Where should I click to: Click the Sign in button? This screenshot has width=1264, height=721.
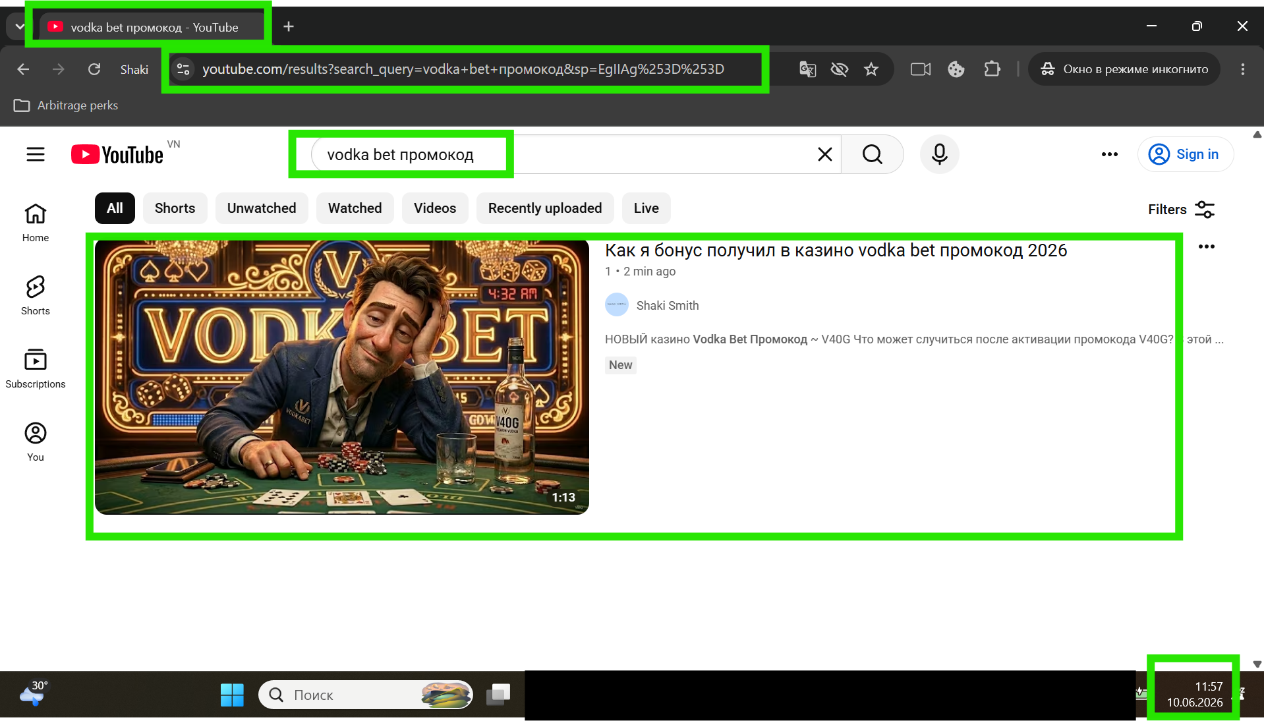pyautogui.click(x=1186, y=154)
